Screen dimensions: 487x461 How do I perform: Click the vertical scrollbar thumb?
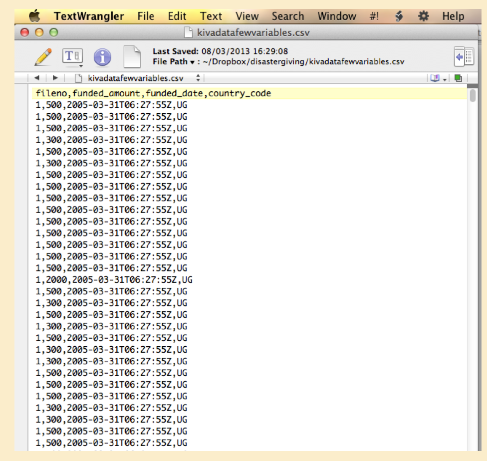click(472, 95)
